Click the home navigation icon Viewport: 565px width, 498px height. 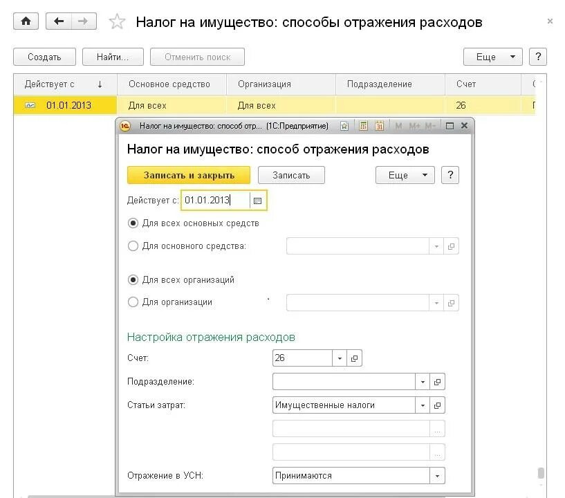(26, 21)
